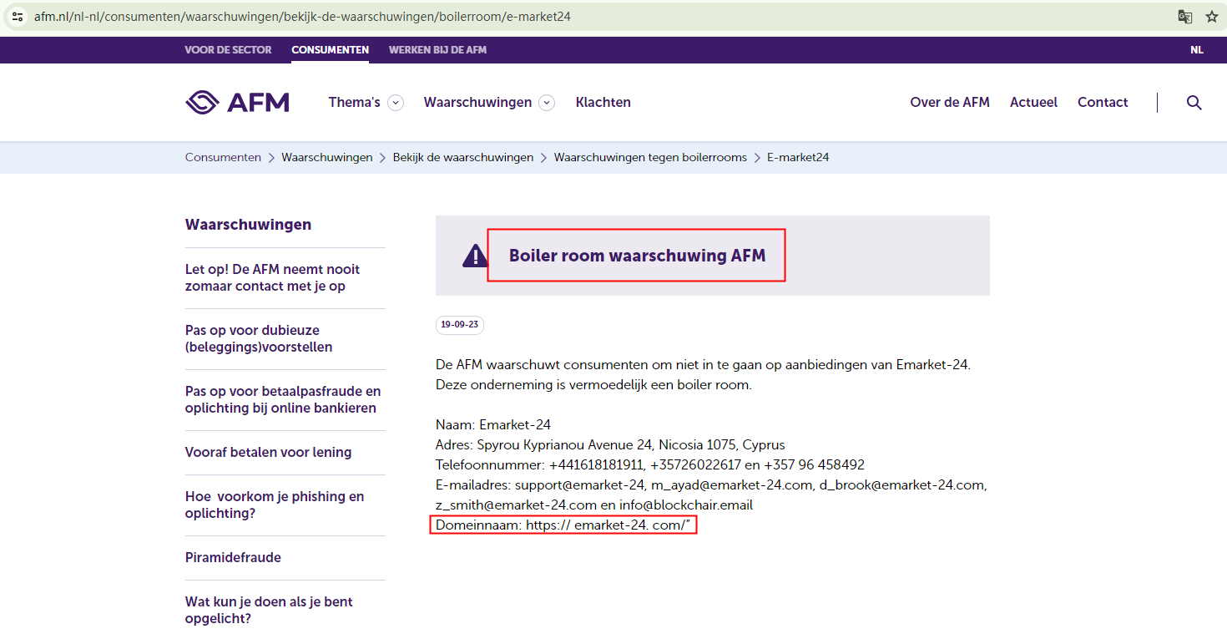This screenshot has height=634, width=1227.
Task: Expand the Waarschuwingen dropdown chevron
Action: (547, 103)
